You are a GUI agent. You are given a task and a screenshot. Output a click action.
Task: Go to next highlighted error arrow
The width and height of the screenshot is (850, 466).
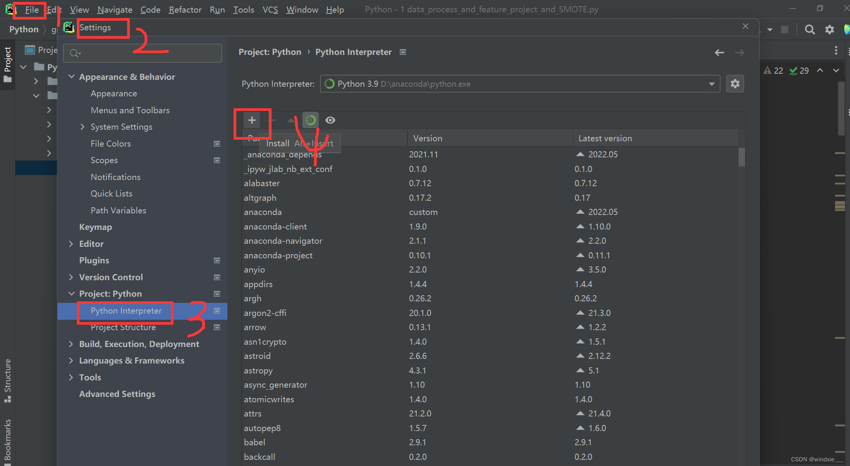pos(836,70)
